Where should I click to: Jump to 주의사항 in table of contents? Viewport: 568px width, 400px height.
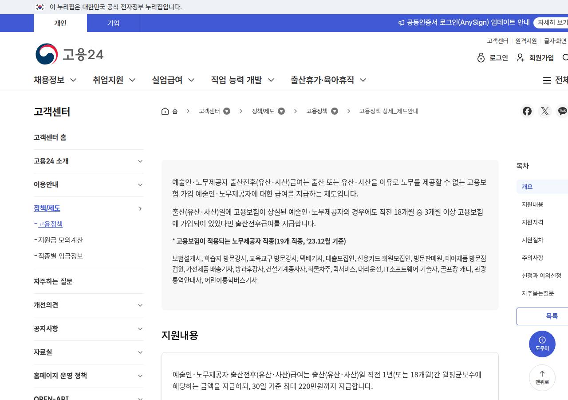(x=532, y=258)
